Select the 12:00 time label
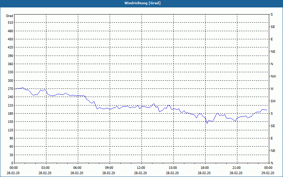Viewport: 283px width, 177px height. click(x=141, y=167)
